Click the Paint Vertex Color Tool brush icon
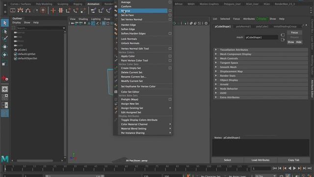The image size is (314, 177). 116,60
